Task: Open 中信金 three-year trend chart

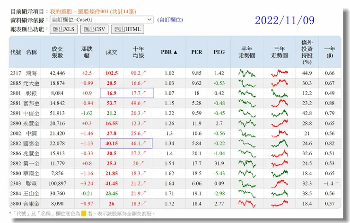Action: pyautogui.click(x=280, y=113)
